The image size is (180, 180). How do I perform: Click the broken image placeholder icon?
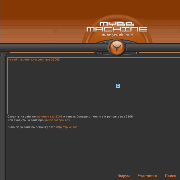point(118,86)
